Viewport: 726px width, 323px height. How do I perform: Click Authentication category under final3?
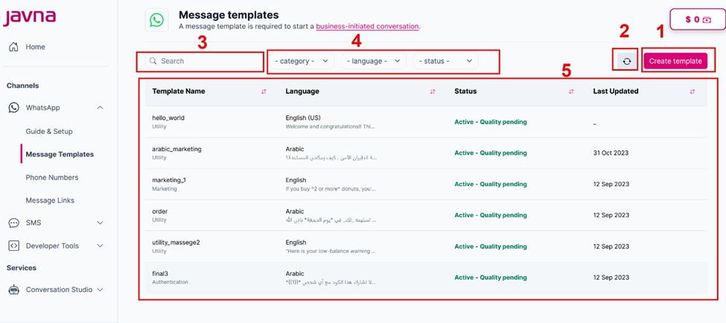point(171,282)
